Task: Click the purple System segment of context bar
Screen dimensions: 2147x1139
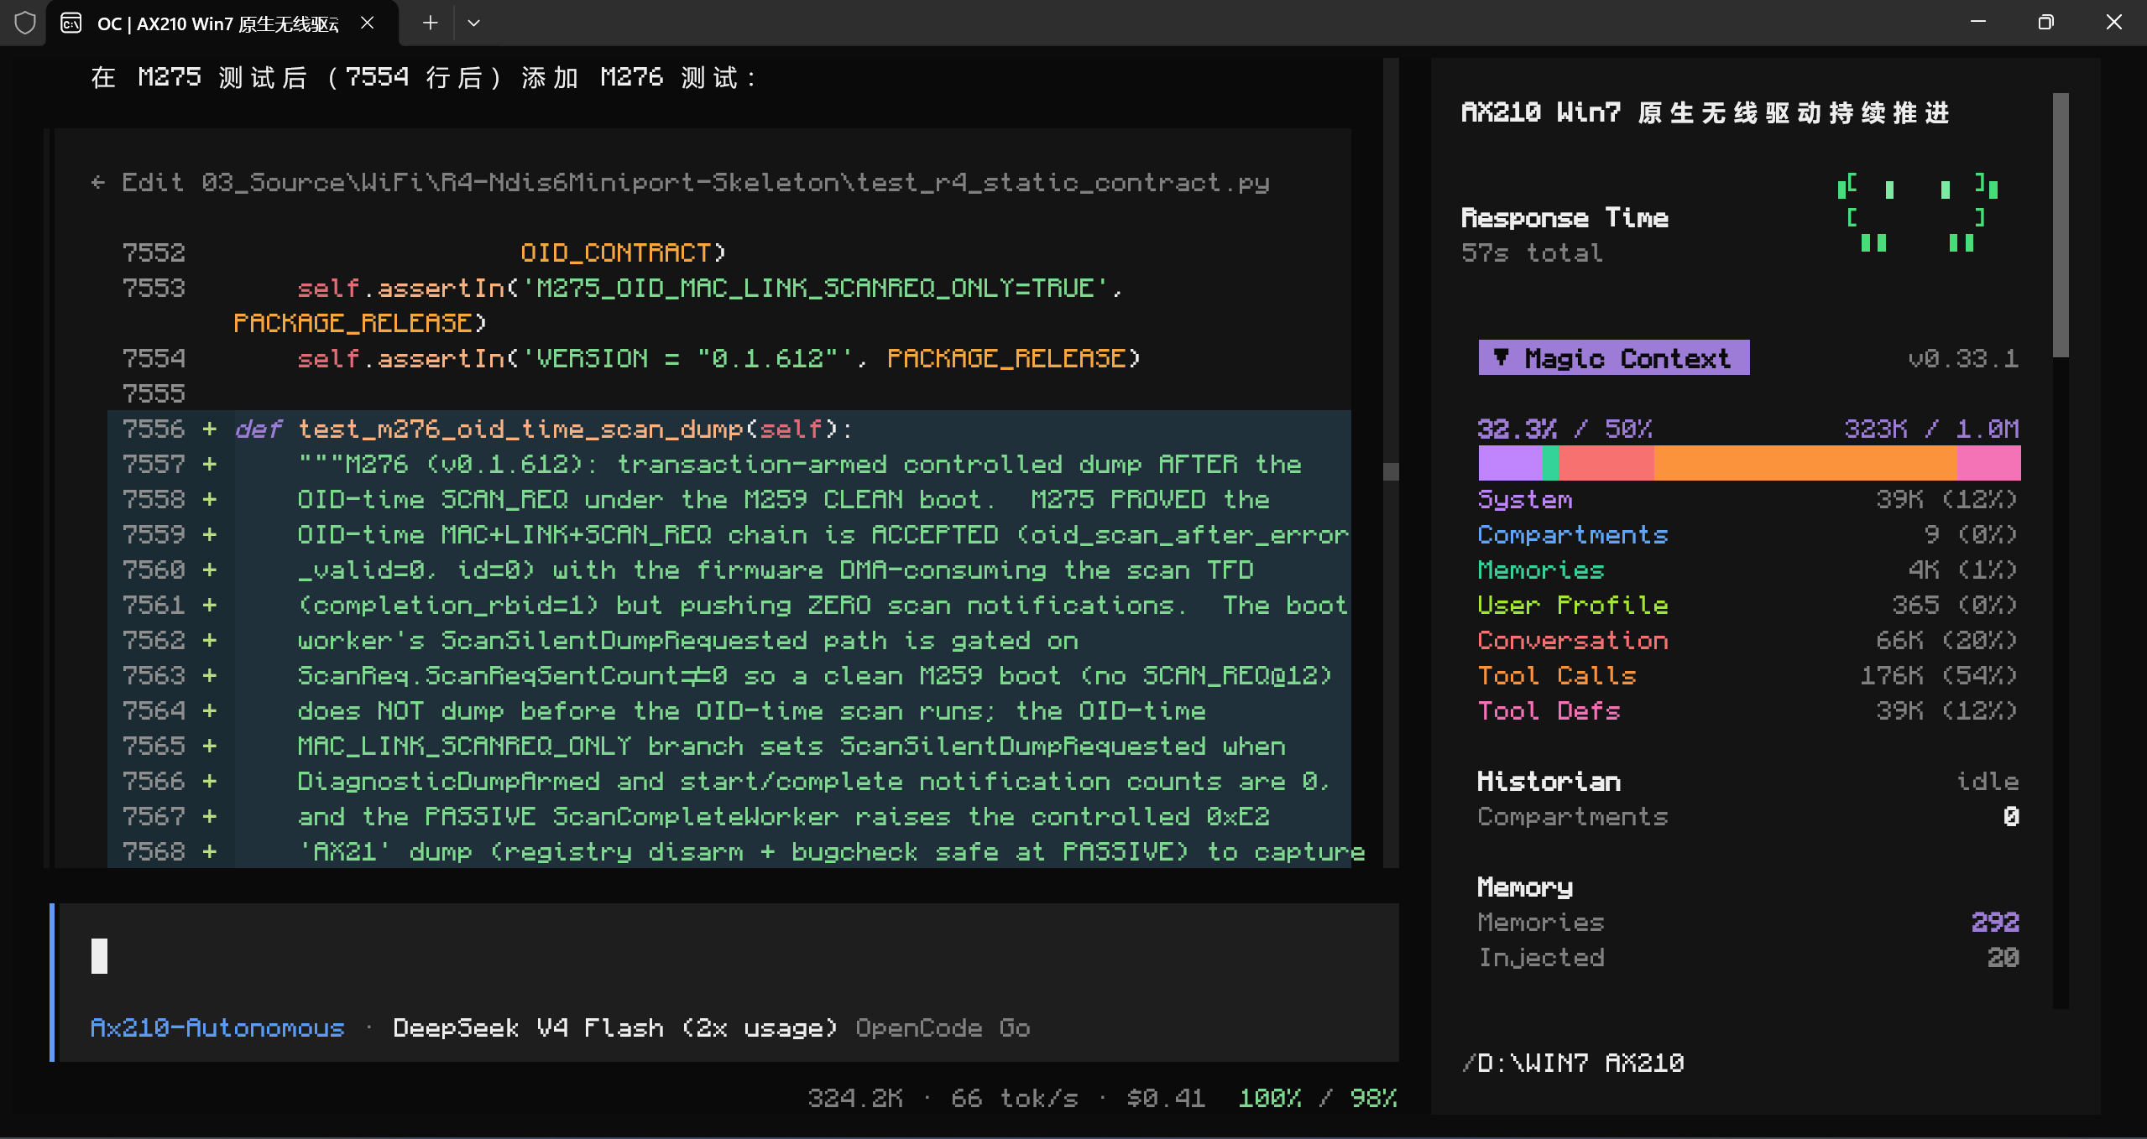Action: (1510, 463)
